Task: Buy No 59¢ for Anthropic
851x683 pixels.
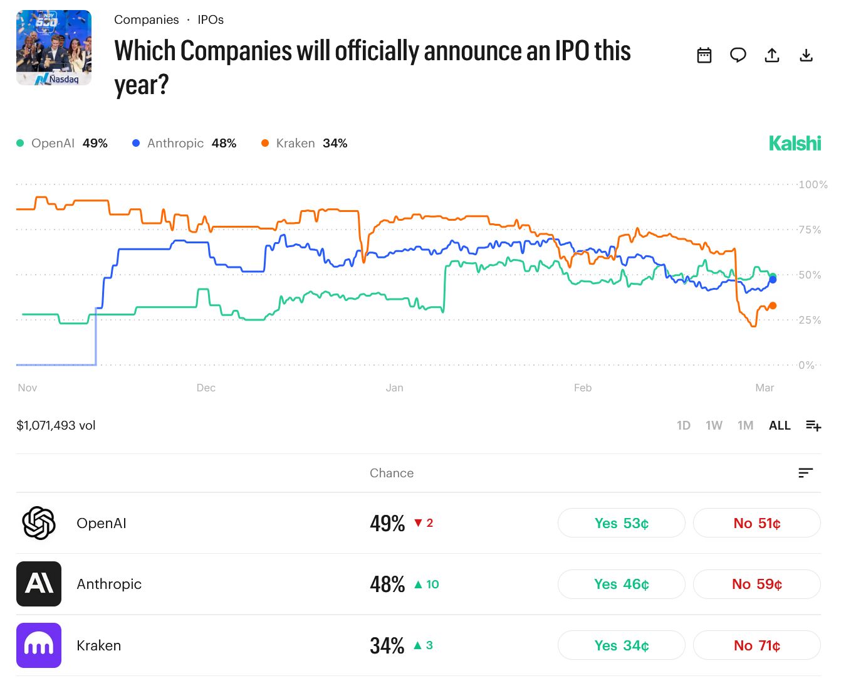Action: tap(756, 585)
